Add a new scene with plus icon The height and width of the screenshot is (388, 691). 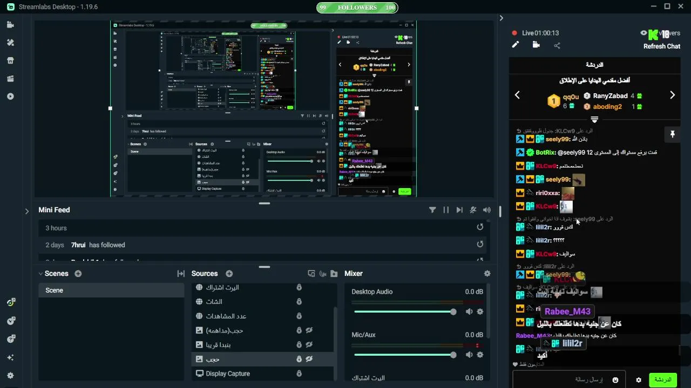pos(78,274)
